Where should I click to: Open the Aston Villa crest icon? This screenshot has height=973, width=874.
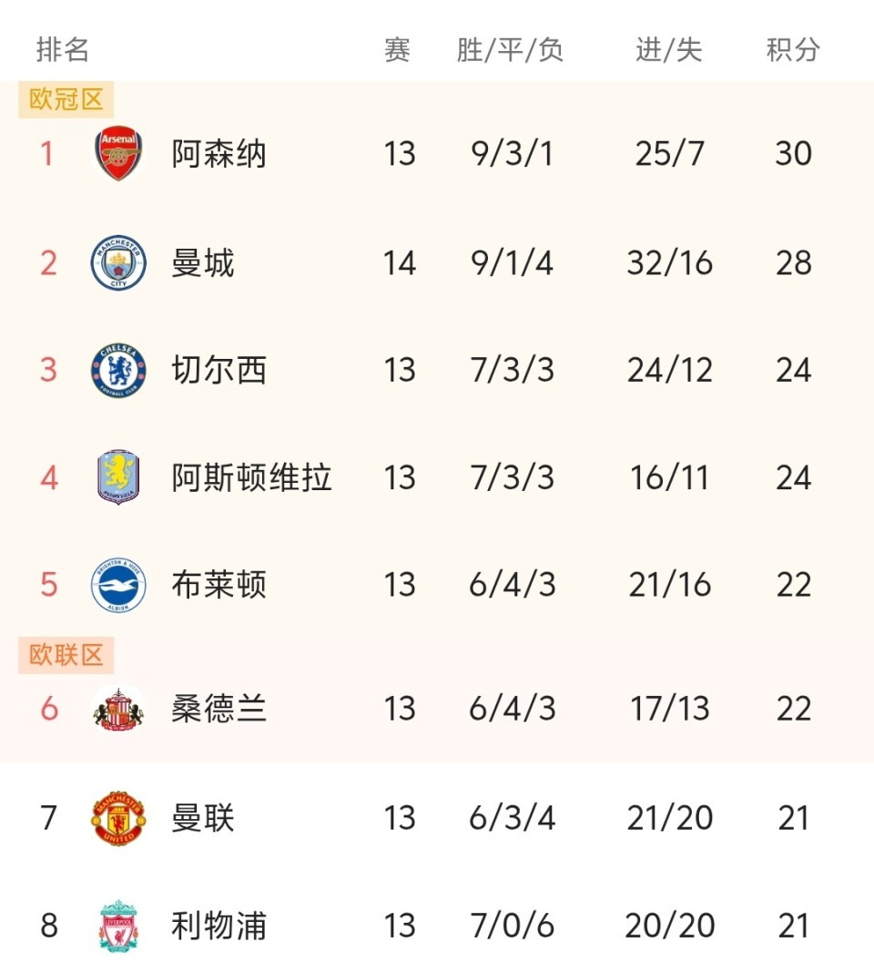(x=118, y=477)
